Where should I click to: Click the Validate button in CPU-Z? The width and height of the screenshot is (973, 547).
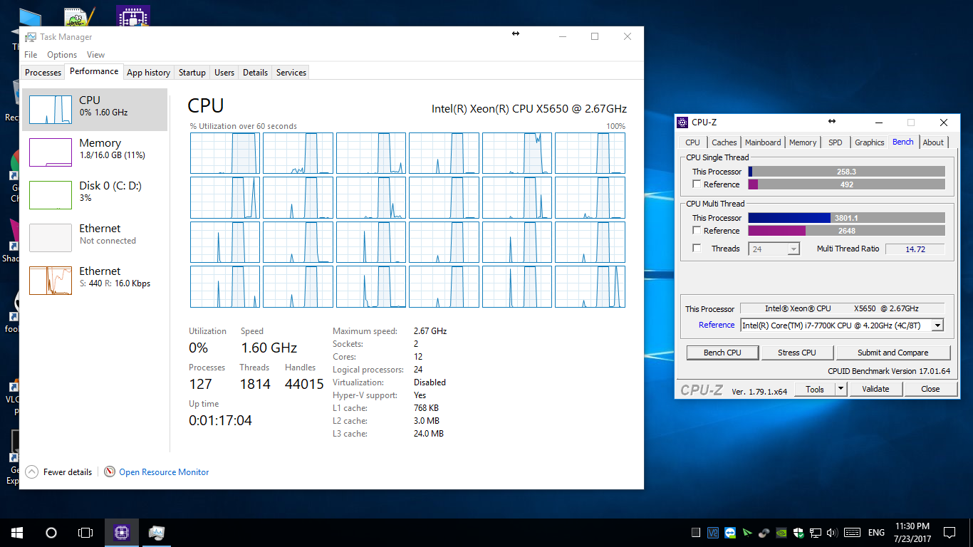(x=875, y=389)
